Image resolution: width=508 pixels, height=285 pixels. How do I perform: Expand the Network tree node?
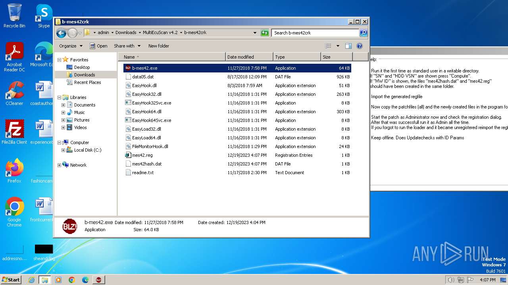[x=60, y=165]
